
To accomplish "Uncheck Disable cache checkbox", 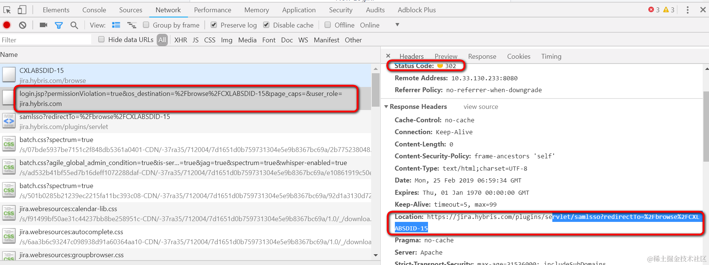I will [x=266, y=25].
